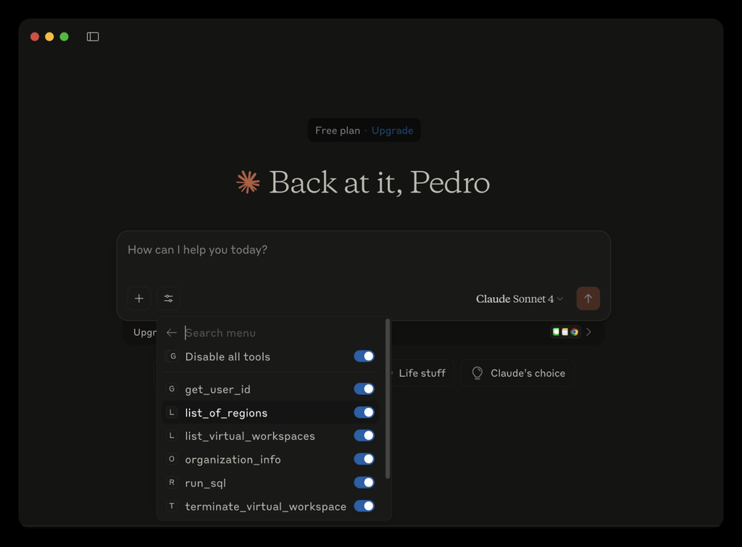
Task: Click the tools menu vertical scrollbar
Action: [x=388, y=398]
